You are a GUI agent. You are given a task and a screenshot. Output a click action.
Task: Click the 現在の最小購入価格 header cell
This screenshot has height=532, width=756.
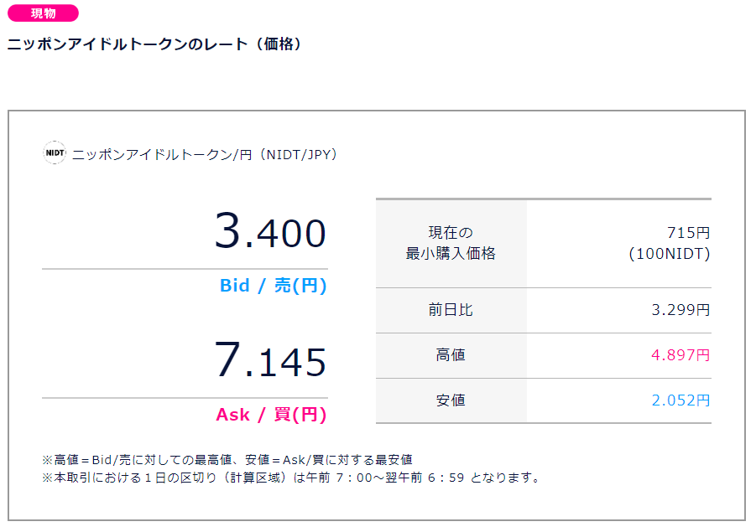(x=451, y=243)
